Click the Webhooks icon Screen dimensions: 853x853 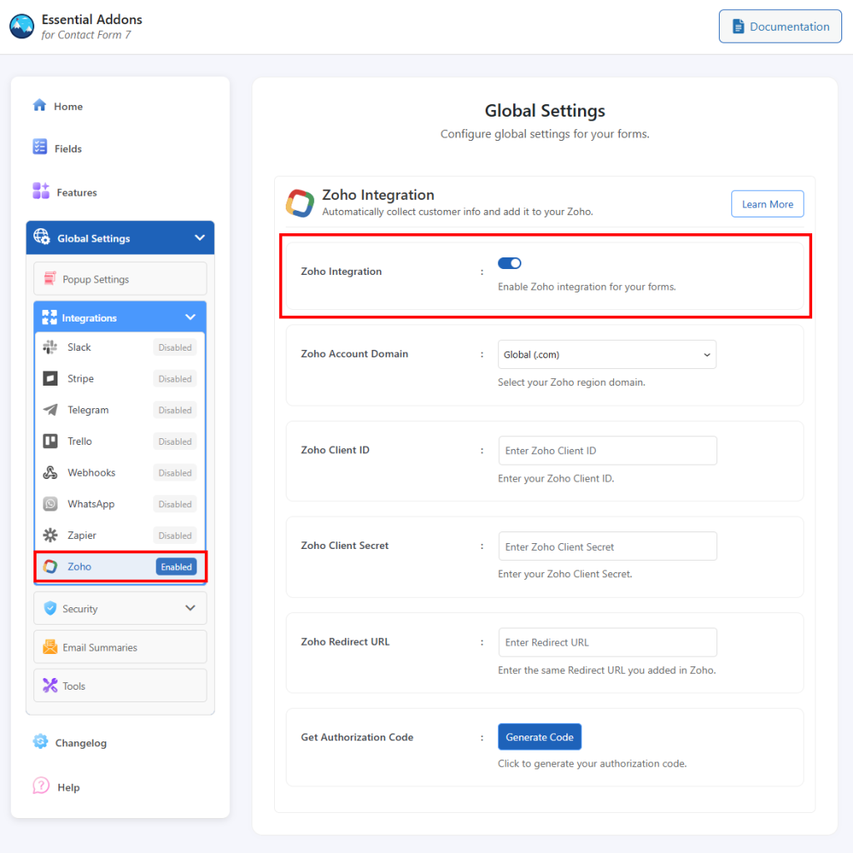point(50,472)
